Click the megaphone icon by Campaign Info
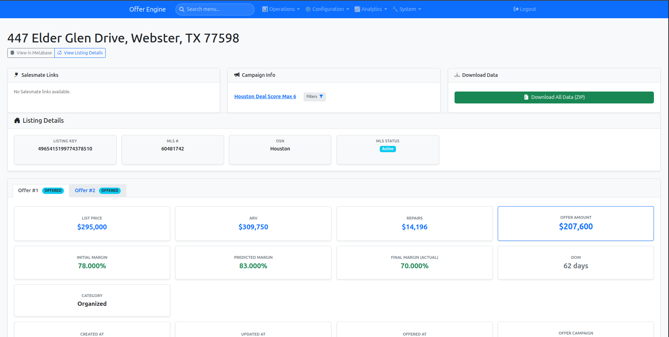669x337 pixels. point(237,75)
